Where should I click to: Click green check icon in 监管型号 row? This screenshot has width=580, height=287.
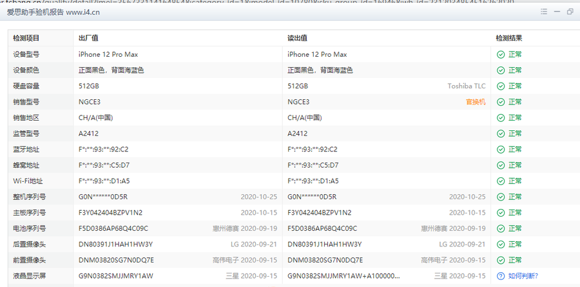(501, 134)
